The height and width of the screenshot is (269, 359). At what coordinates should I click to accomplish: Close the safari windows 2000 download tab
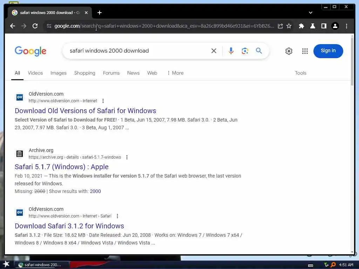86,13
